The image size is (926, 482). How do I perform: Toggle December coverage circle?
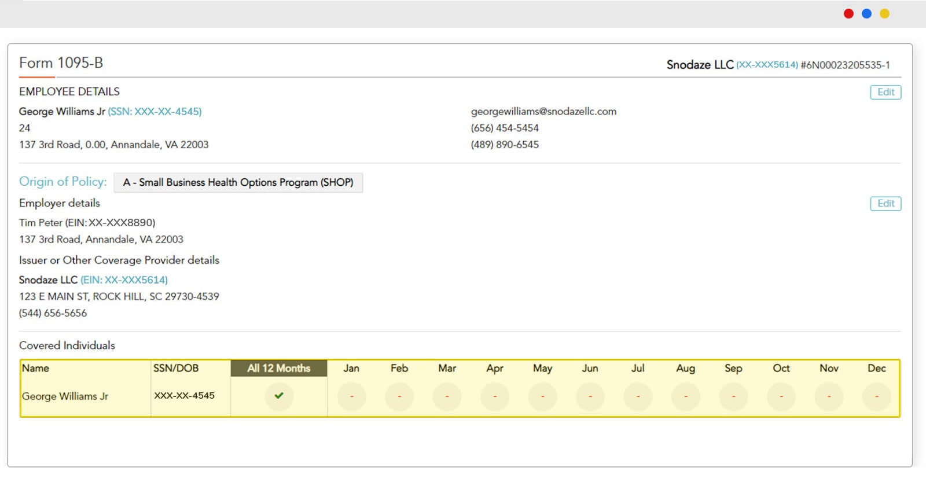pos(876,397)
